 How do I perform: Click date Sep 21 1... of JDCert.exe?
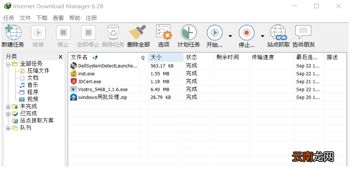point(308,82)
